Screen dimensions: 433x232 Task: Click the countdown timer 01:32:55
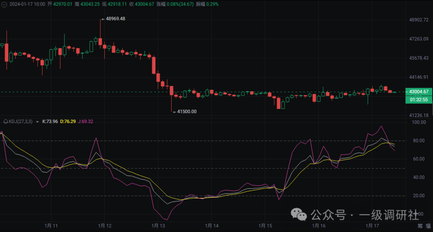point(419,100)
